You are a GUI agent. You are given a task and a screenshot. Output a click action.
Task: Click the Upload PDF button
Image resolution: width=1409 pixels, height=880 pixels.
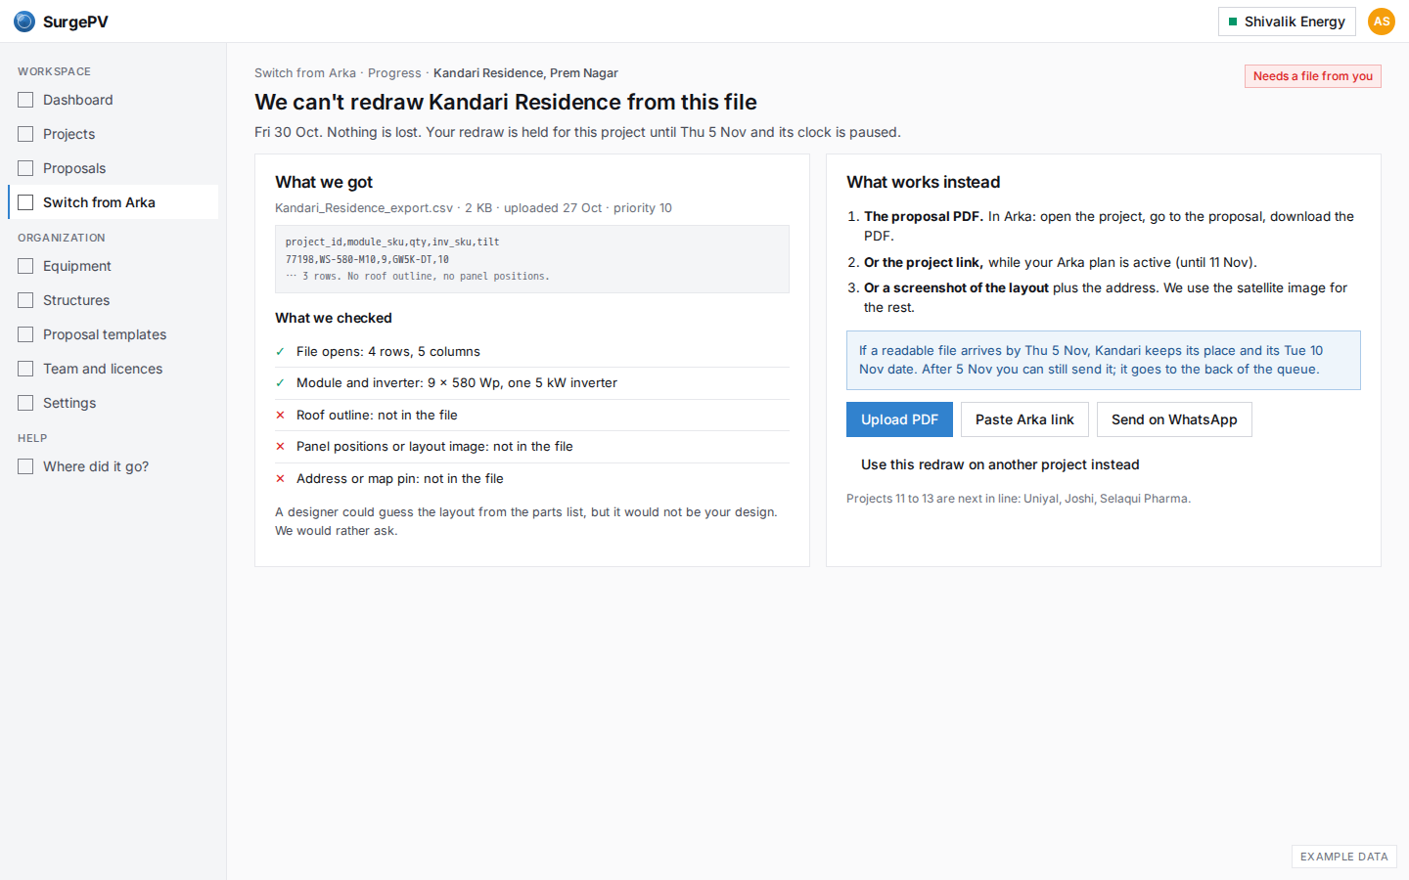[x=899, y=419]
